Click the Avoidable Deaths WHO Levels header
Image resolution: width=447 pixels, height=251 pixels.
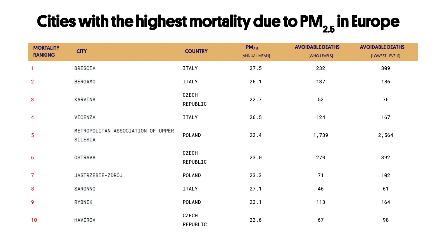[x=317, y=51]
